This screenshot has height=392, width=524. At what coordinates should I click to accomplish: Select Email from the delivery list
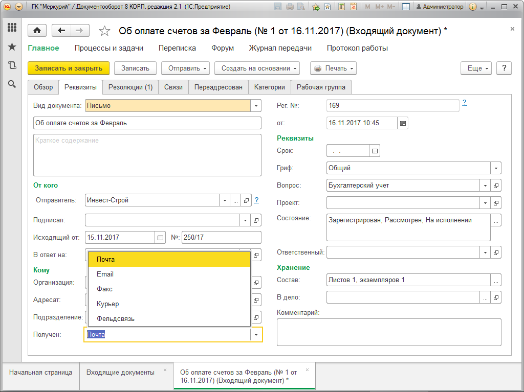click(x=169, y=274)
